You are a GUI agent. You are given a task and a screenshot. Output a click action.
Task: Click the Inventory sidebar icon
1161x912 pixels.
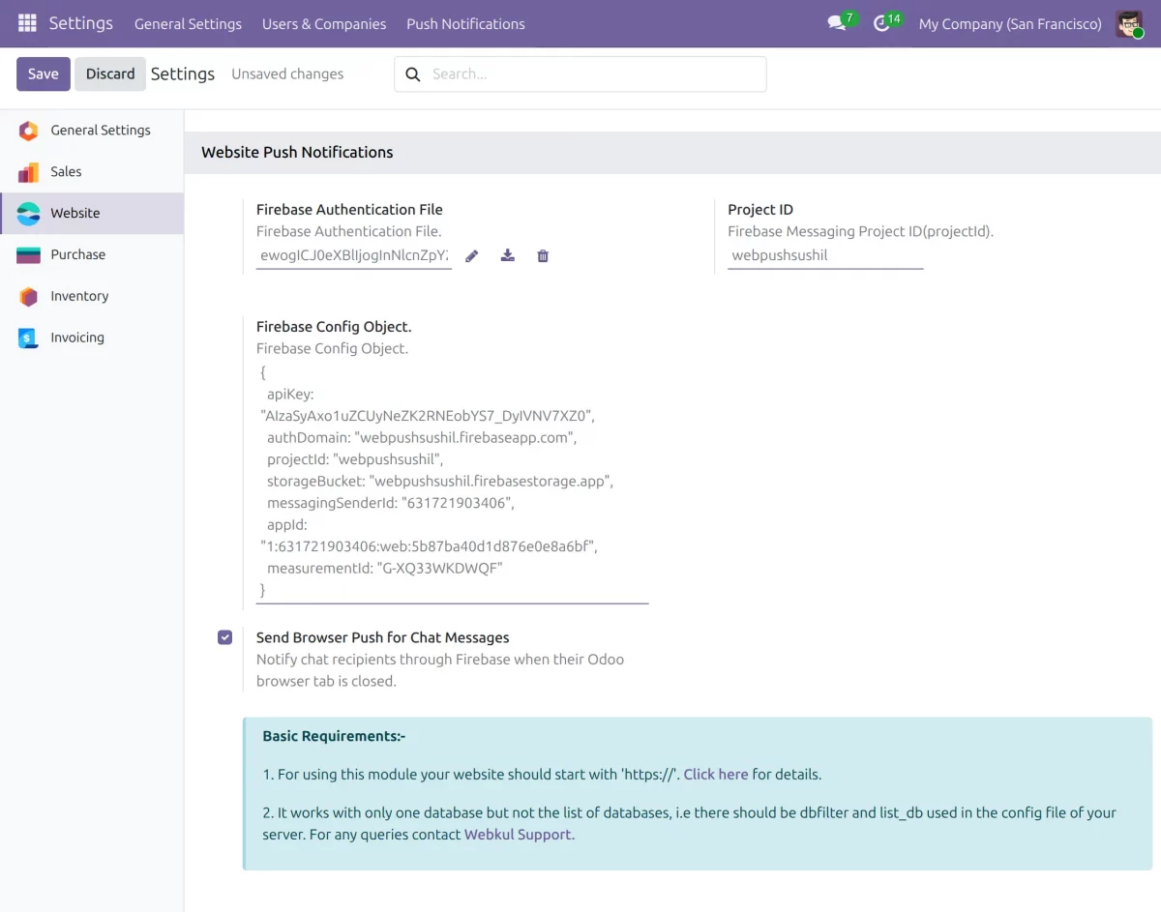[x=28, y=297]
